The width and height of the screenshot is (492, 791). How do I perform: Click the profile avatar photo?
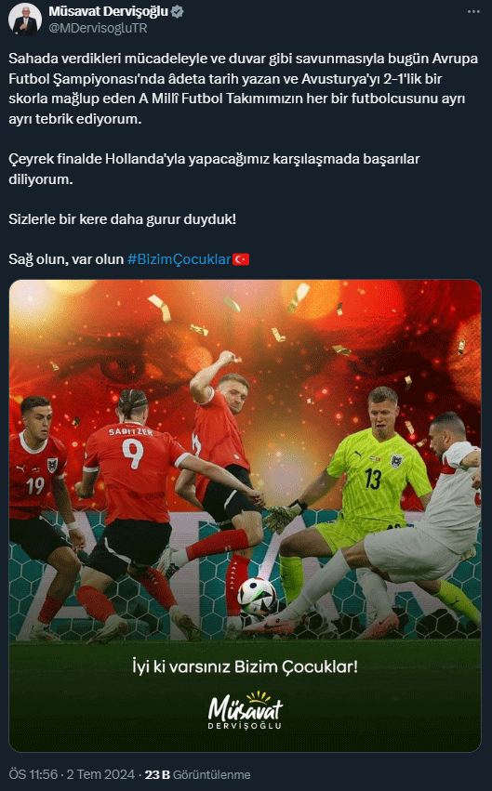[25, 20]
